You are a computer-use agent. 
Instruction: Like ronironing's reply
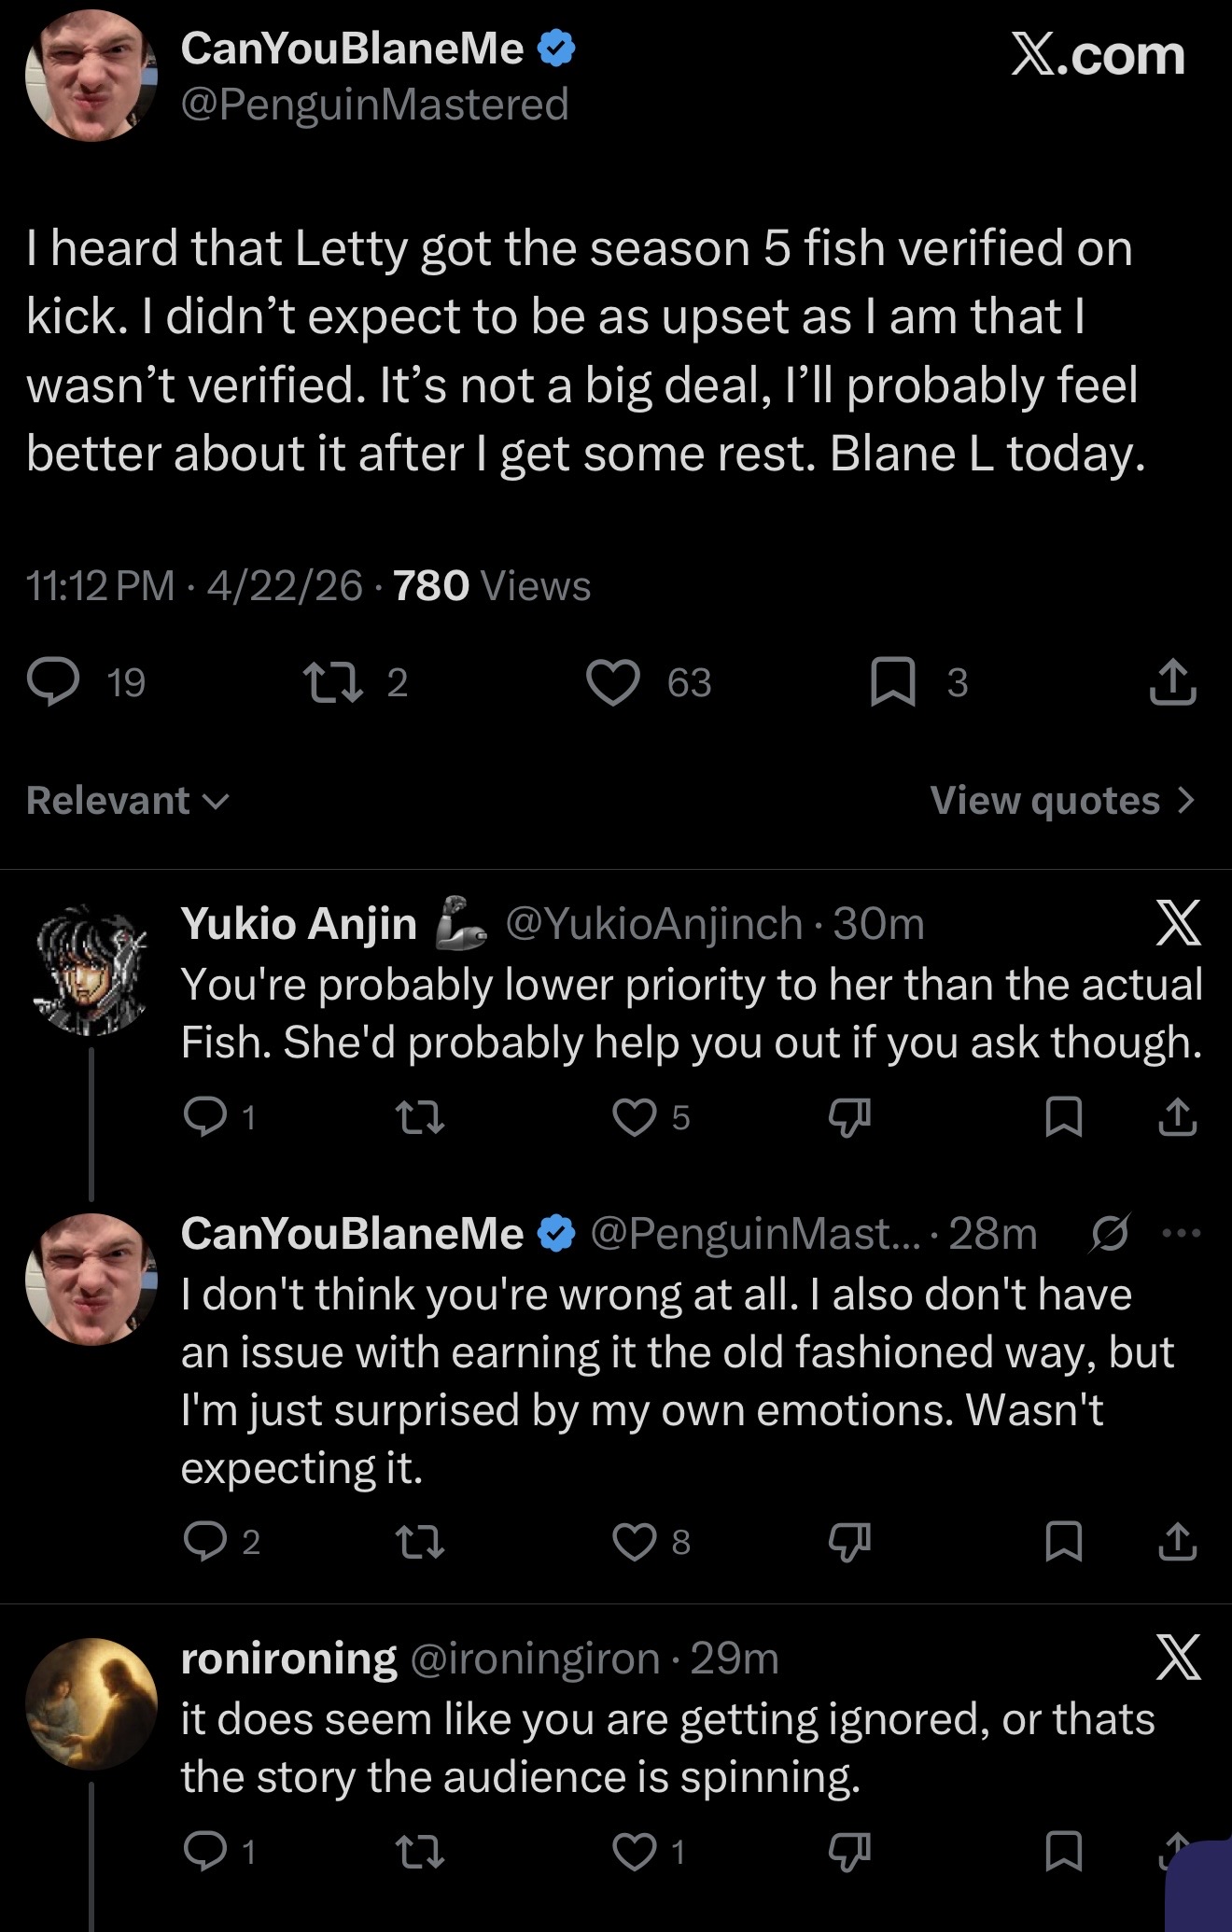(x=635, y=1851)
